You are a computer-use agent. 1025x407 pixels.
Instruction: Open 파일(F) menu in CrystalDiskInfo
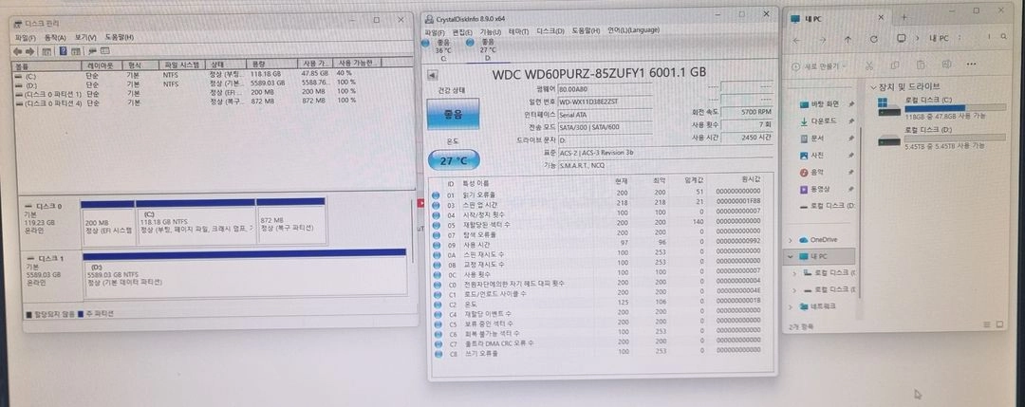coord(435,30)
